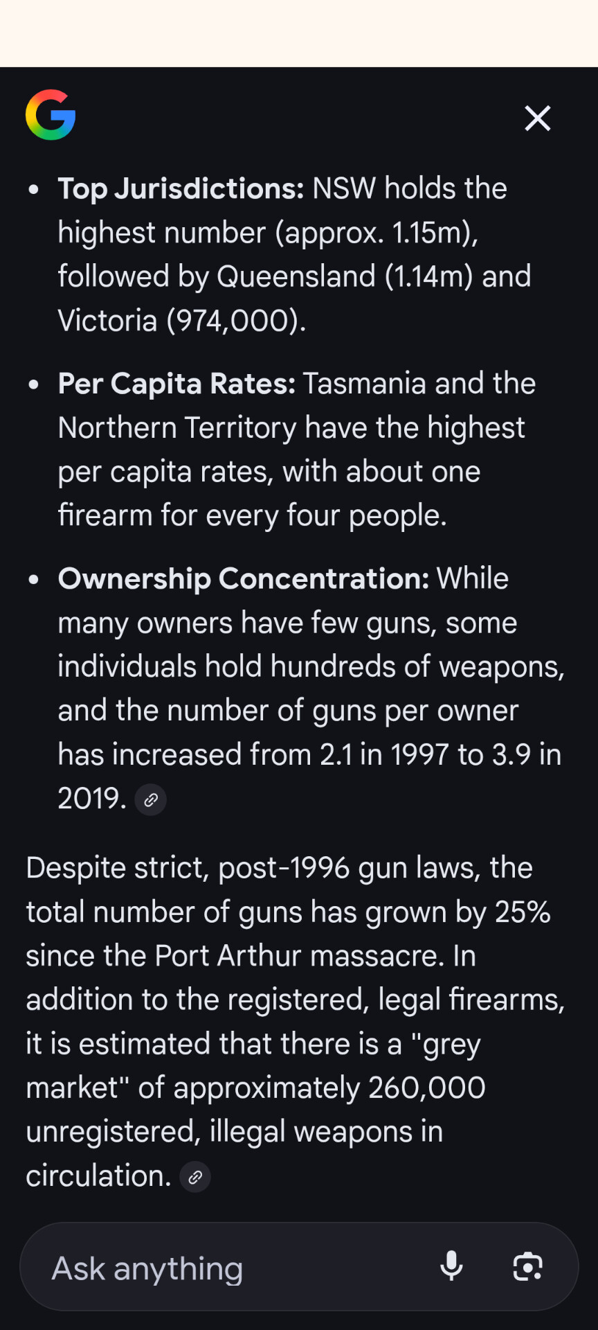
Task: Click the "Top Jurisdictions:" heading
Action: pos(181,188)
